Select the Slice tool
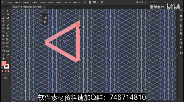The width and height of the screenshot is (184, 102). point(8,55)
